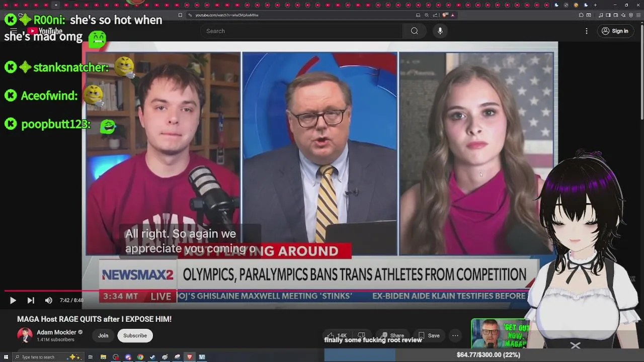
Task: Open Adam Mockler channel name link
Action: point(56,332)
